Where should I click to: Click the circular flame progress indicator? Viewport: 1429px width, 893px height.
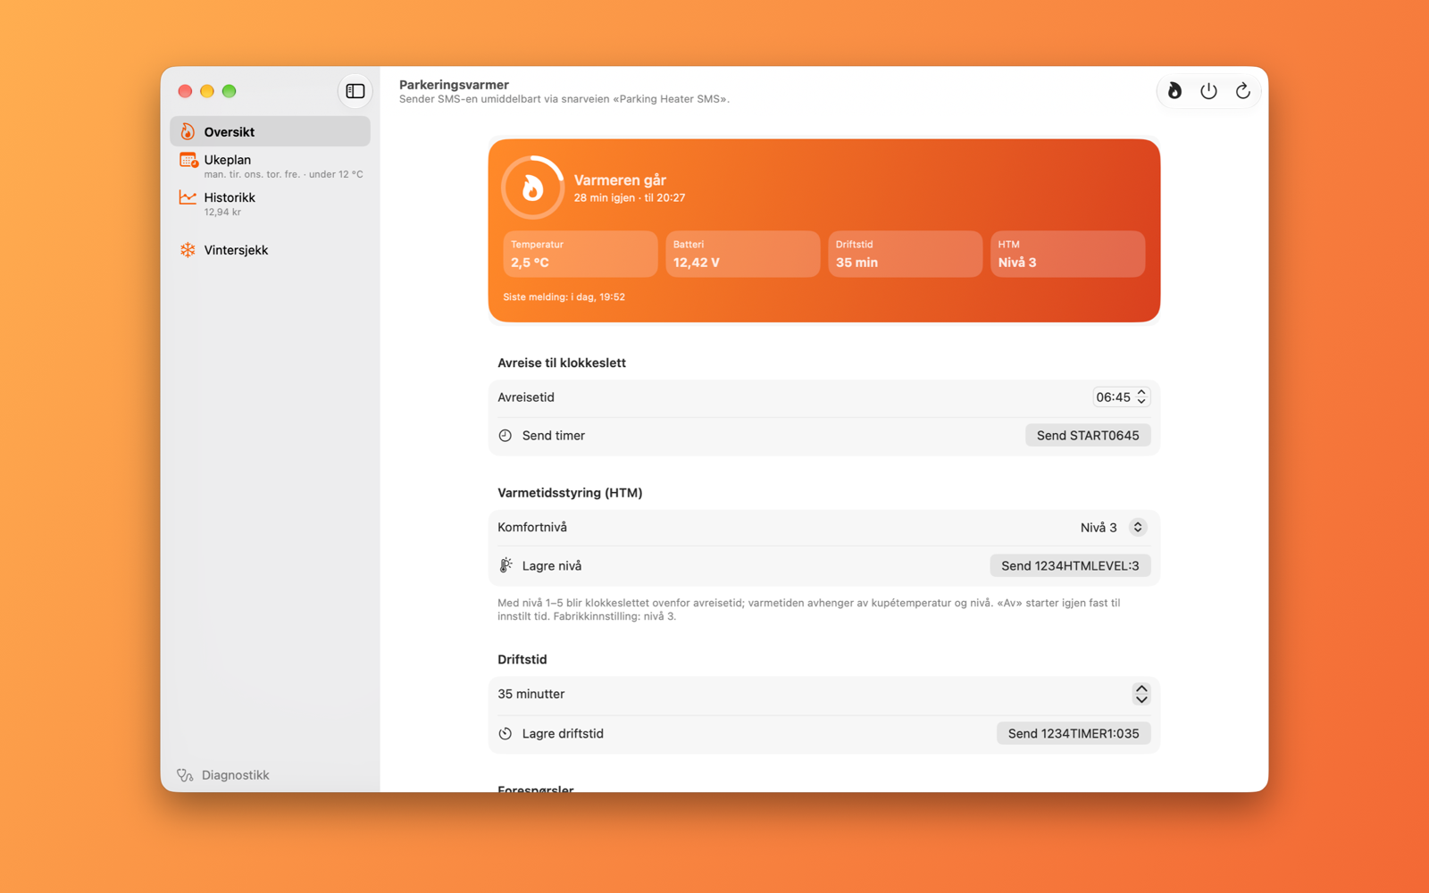coord(532,188)
